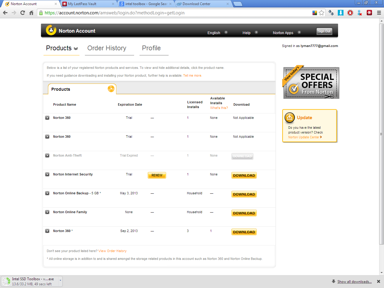The image size is (384, 288).
Task: Open a new browser tab
Action: click(238, 4)
